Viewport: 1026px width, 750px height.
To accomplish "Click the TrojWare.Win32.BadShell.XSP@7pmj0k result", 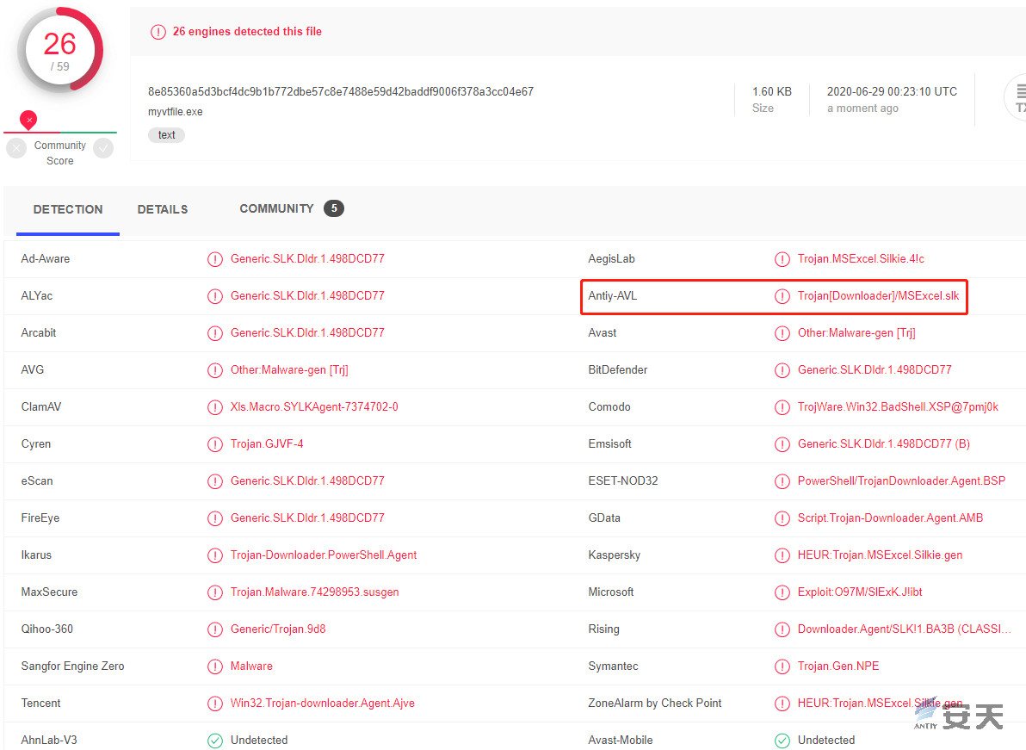I will click(x=898, y=407).
